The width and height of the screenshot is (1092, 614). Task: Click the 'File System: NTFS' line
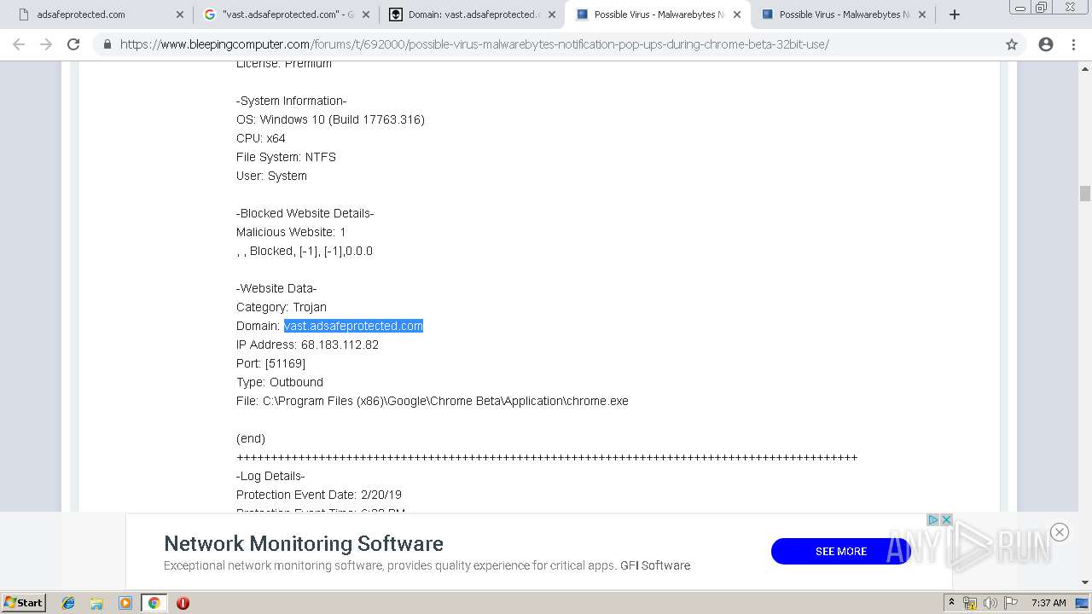286,157
